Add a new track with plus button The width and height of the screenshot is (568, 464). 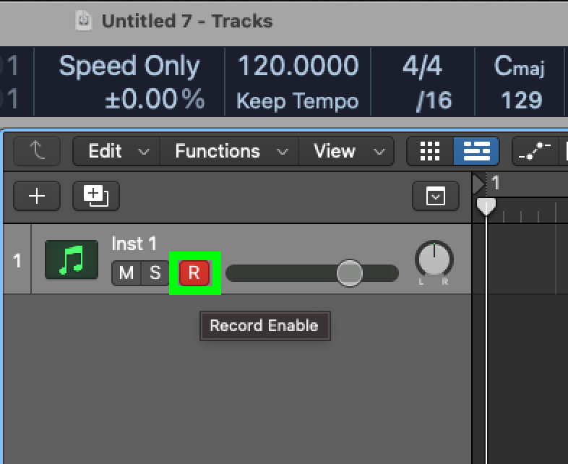point(37,196)
